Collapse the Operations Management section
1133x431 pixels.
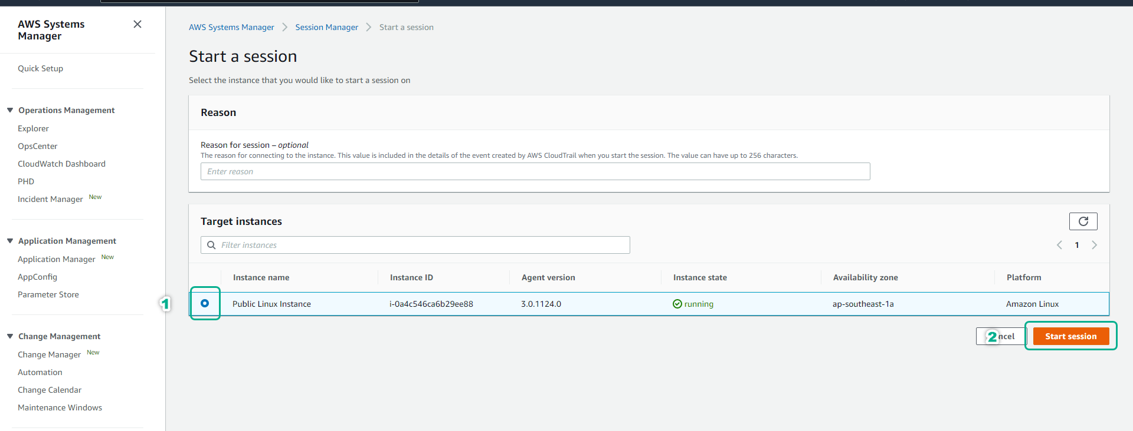[x=10, y=110]
